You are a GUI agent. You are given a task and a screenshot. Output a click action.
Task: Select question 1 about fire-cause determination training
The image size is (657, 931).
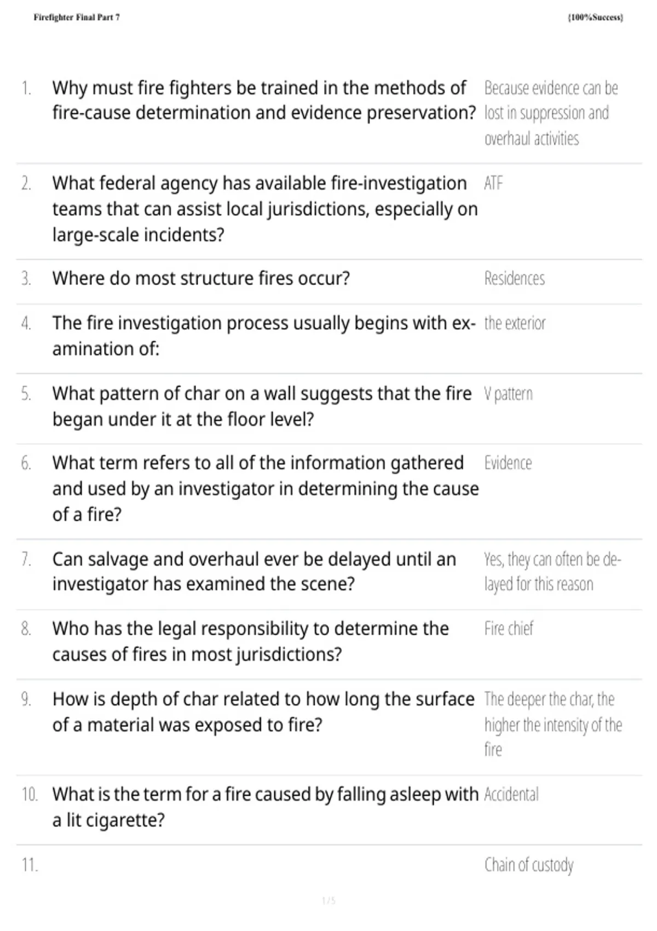coord(264,100)
